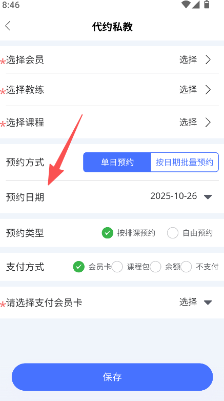This screenshot has width=224, height=401.
Task: Switch to 按日期批量预约 tab
Action: 185,163
